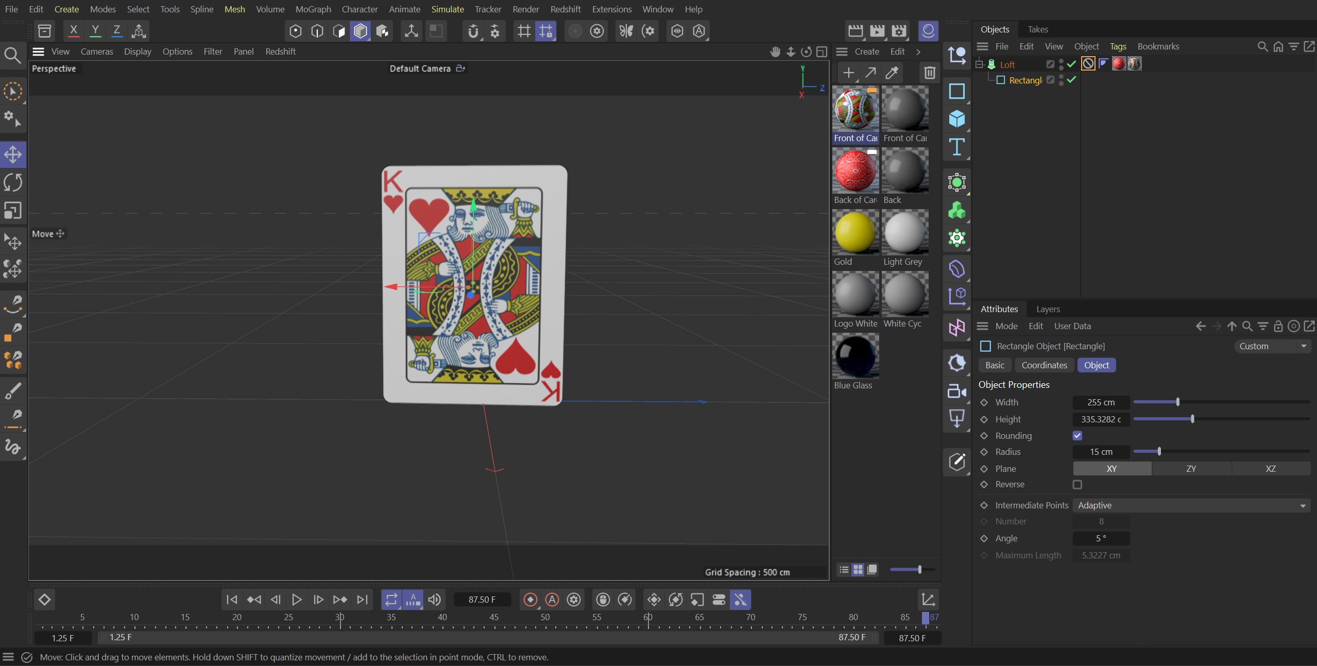Image resolution: width=1317 pixels, height=666 pixels.
Task: Select the Rotate tool
Action: tap(13, 182)
